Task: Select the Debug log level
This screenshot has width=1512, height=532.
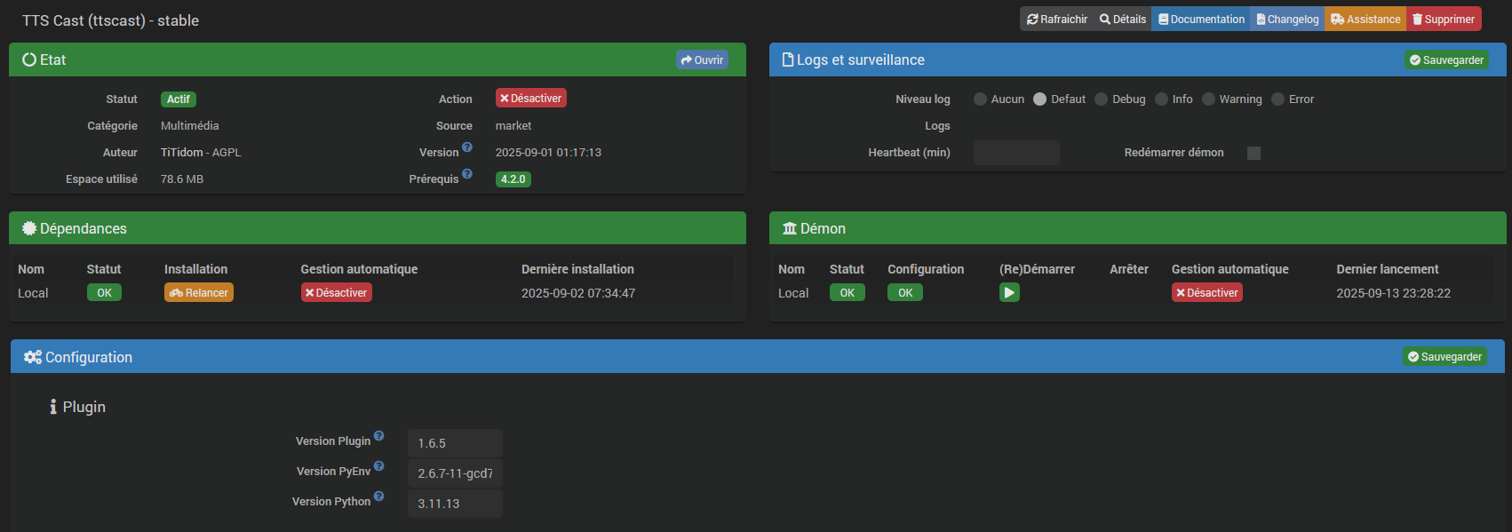Action: (1102, 99)
